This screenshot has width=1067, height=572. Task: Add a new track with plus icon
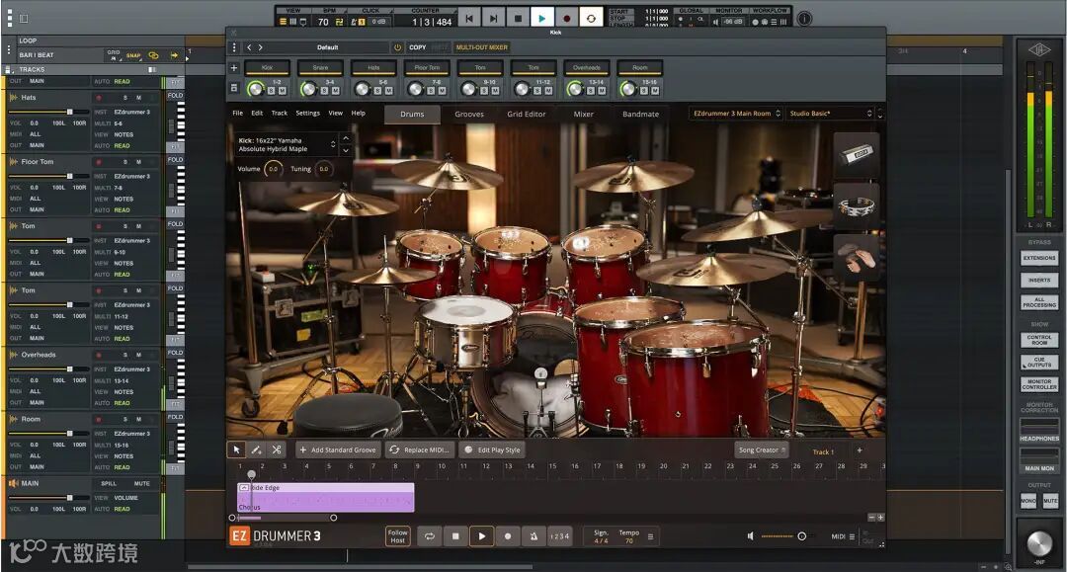point(859,450)
